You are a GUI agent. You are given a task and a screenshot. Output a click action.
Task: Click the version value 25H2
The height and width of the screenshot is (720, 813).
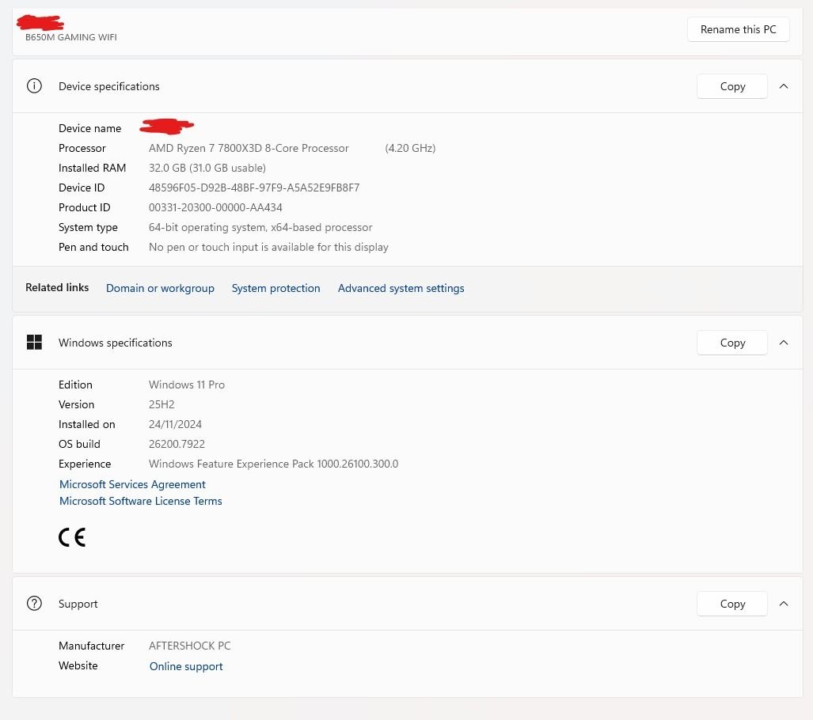pyautogui.click(x=161, y=404)
